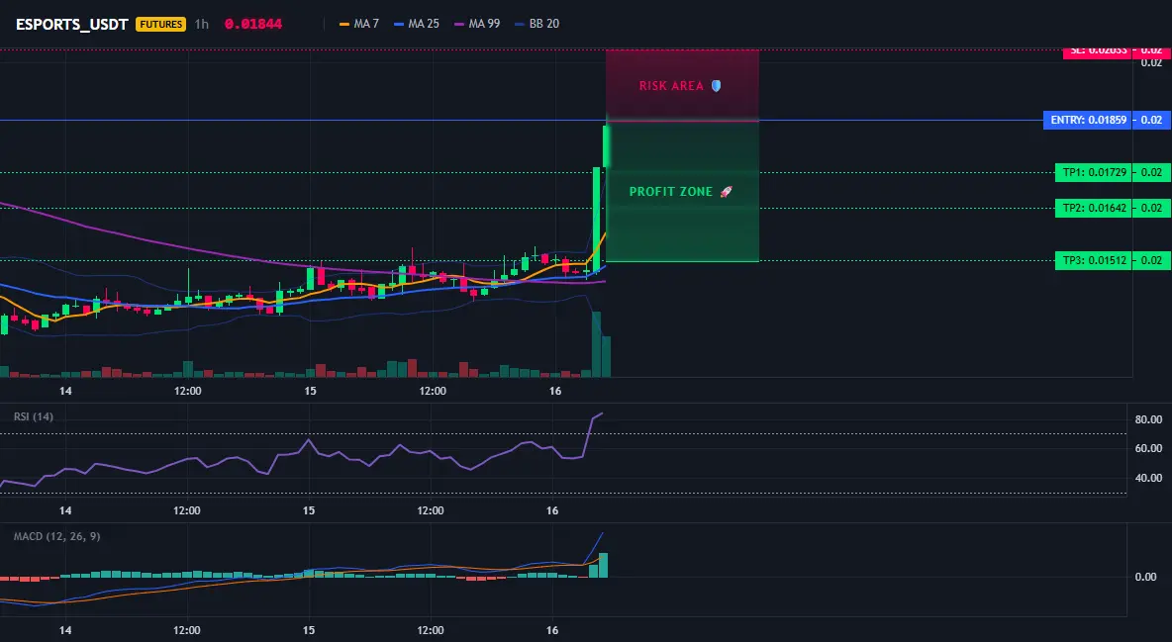This screenshot has height=642, width=1172.
Task: Click date label 16 under the volume bars
Action: pos(554,391)
